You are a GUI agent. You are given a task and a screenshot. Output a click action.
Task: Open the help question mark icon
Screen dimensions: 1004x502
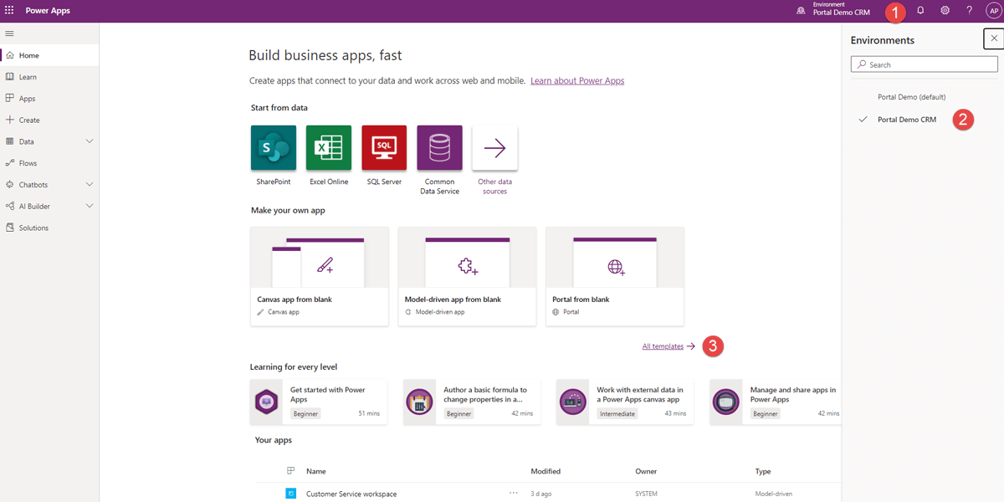click(x=969, y=10)
